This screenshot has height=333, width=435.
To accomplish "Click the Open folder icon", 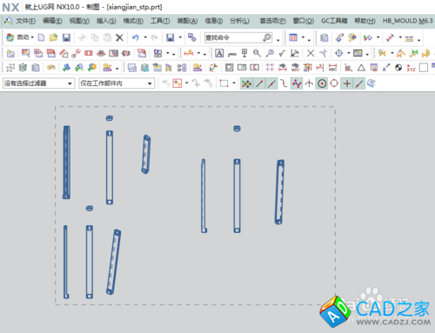I will pos(53,37).
